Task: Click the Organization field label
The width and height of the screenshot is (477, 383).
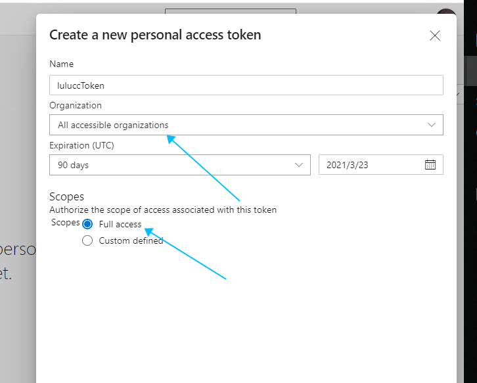Action: [76, 105]
